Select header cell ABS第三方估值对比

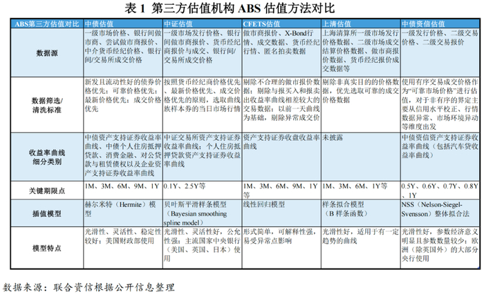coord(47,23)
